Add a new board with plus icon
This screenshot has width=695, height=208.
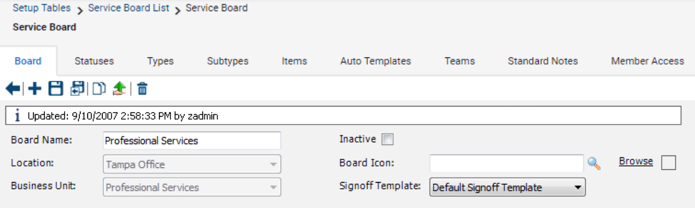[x=35, y=89]
